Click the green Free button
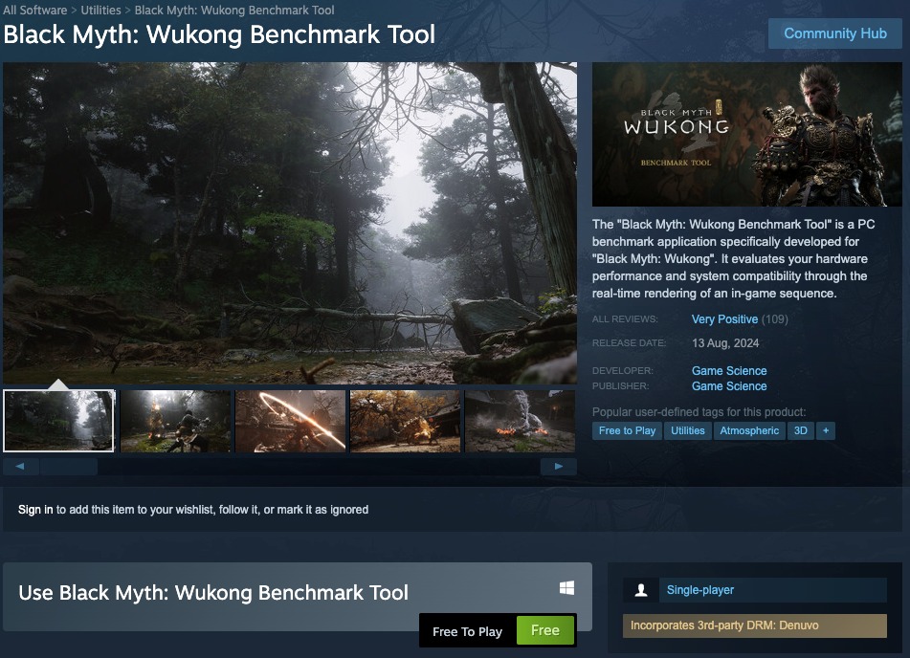The height and width of the screenshot is (658, 910). [x=545, y=630]
